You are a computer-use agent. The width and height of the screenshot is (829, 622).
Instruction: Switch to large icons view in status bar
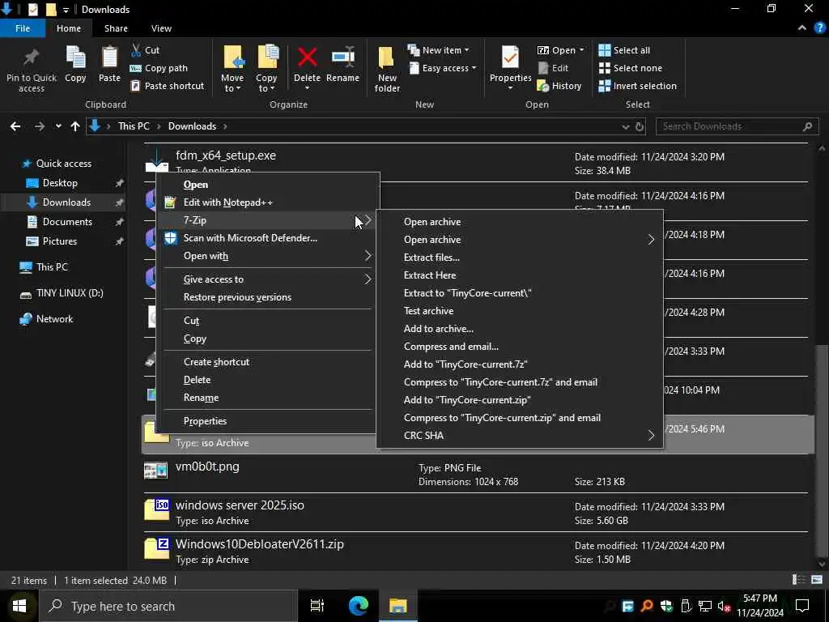[817, 580]
